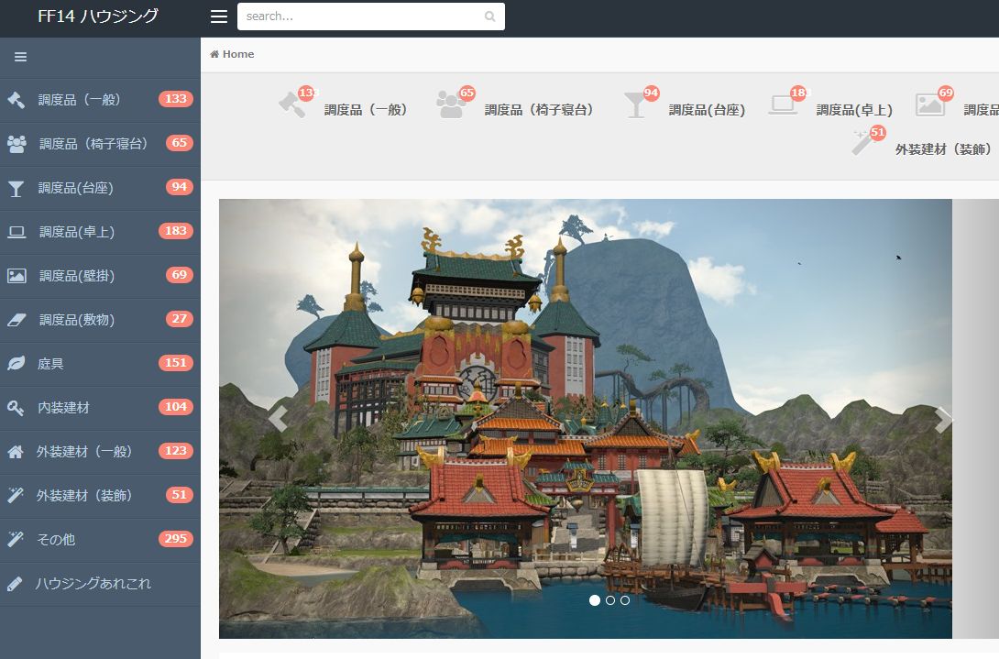This screenshot has width=999, height=659.
Task: Click the picture icon in sidebar 調度品(壁掛)
Action: coord(16,276)
